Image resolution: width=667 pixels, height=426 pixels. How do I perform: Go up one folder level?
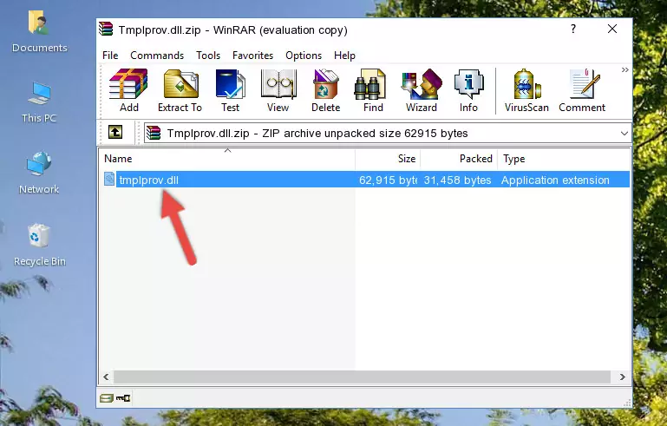[115, 133]
